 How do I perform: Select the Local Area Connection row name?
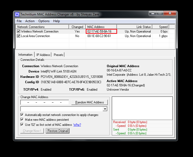[35, 36]
